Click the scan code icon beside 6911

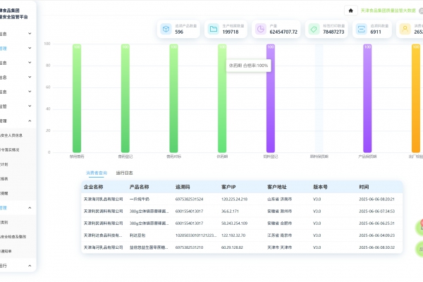point(361,29)
